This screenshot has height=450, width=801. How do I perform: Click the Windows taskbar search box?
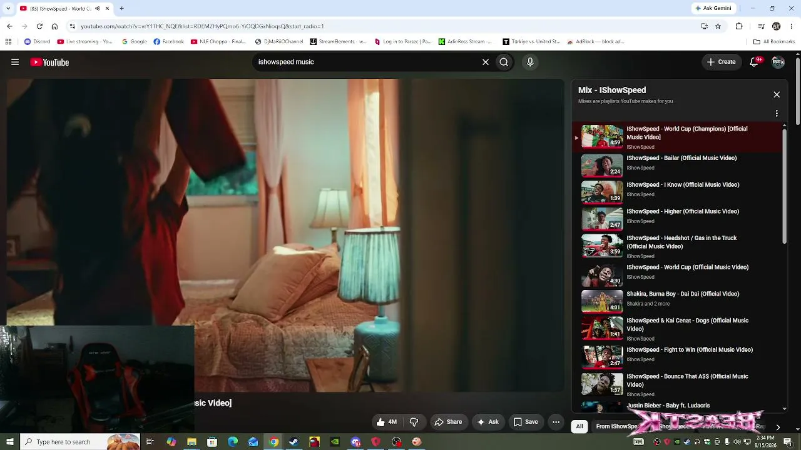pos(80,442)
